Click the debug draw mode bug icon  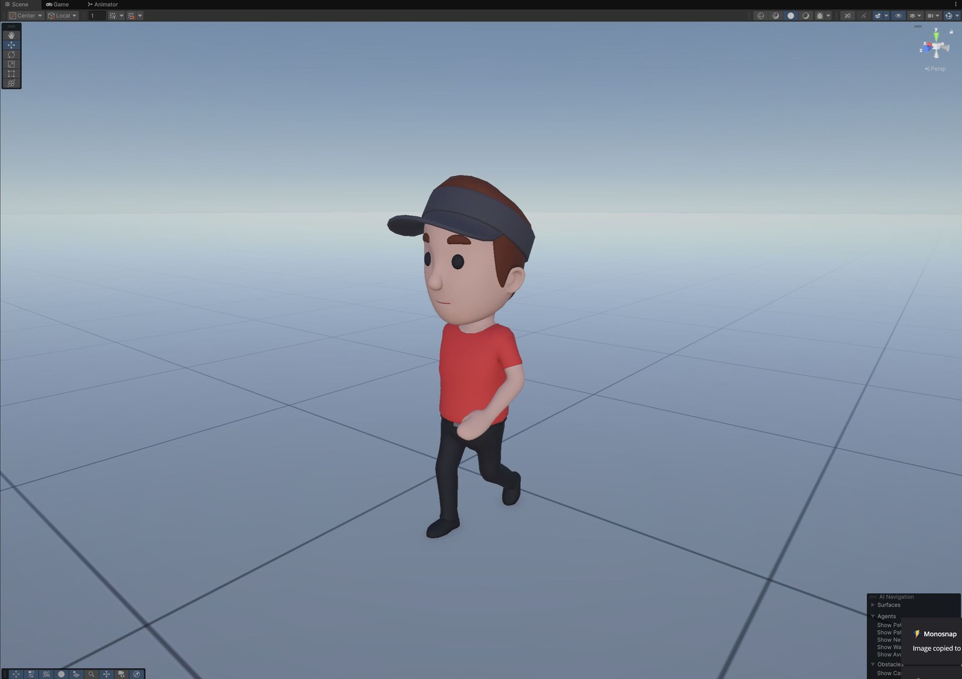pyautogui.click(x=820, y=16)
